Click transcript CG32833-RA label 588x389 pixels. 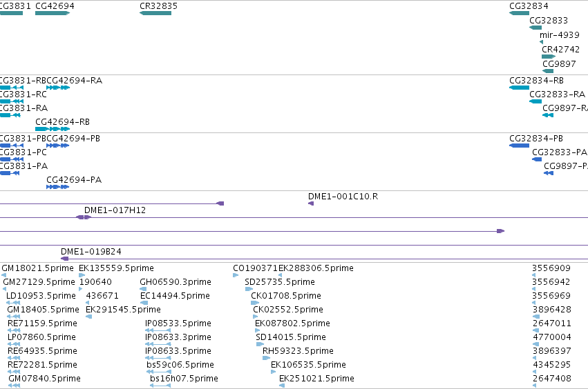tap(557, 94)
